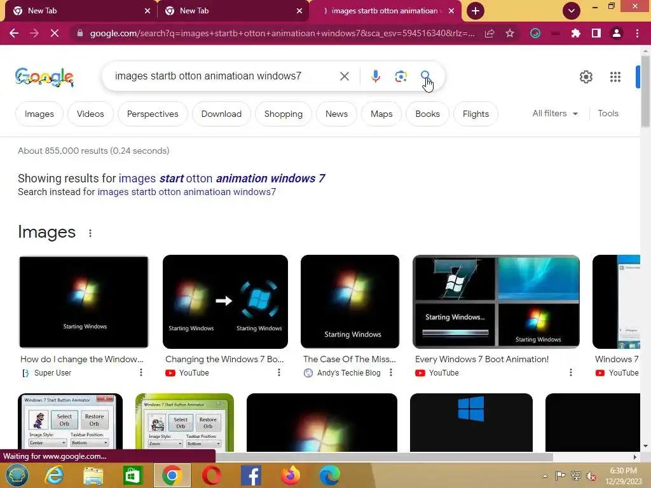This screenshot has width=651, height=488.
Task: Open The Case Of The Miss... result
Action: pyautogui.click(x=350, y=359)
